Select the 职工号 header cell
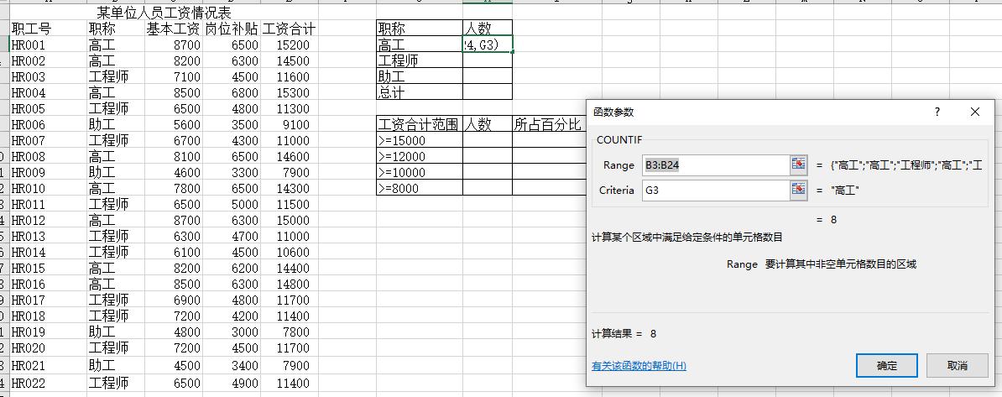Viewport: 1002px width, 397px height. point(49,29)
